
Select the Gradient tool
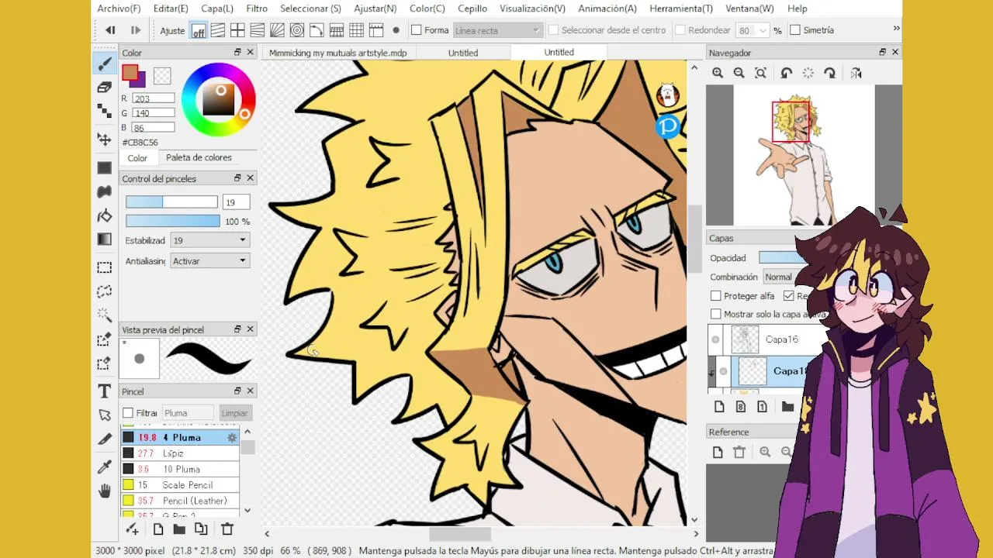(x=105, y=239)
